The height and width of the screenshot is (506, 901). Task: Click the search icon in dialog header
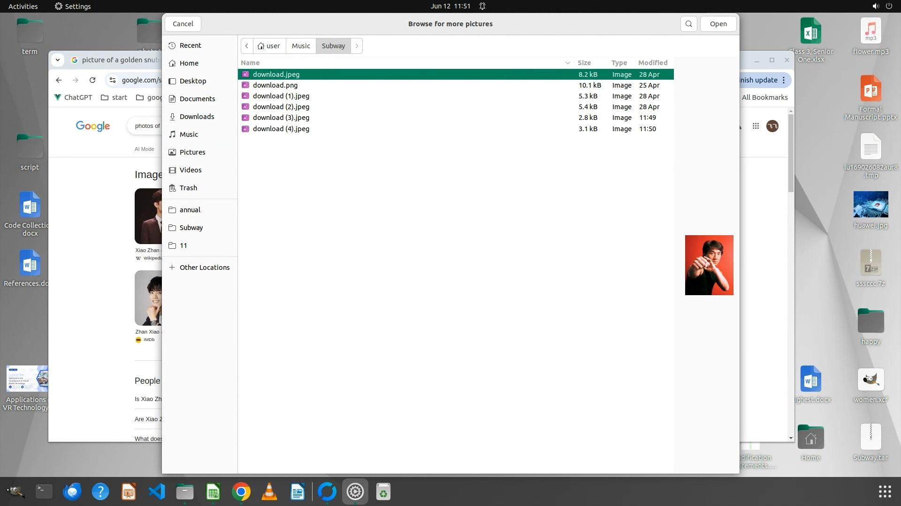pyautogui.click(x=688, y=24)
